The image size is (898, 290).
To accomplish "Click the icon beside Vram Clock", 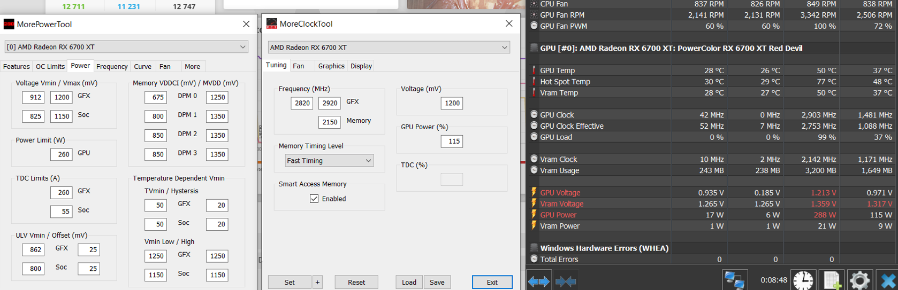I will click(534, 159).
